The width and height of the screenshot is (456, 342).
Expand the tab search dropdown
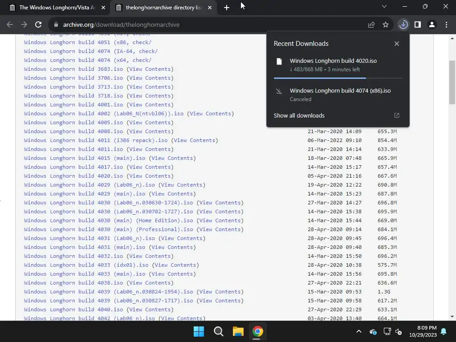point(384,6)
